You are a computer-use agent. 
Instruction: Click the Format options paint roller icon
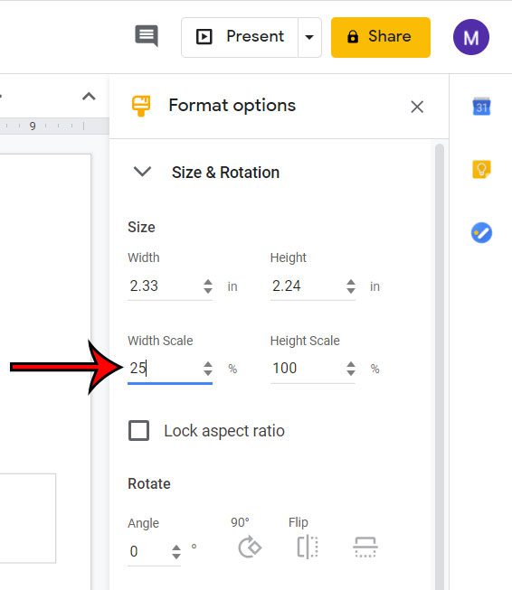coord(141,106)
